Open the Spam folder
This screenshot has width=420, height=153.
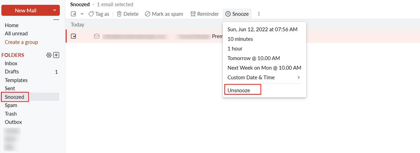11,105
